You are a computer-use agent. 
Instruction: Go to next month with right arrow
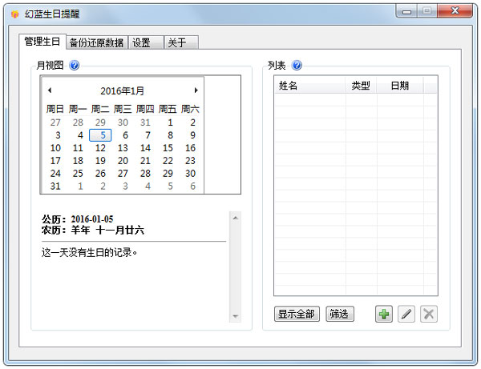pyautogui.click(x=196, y=91)
